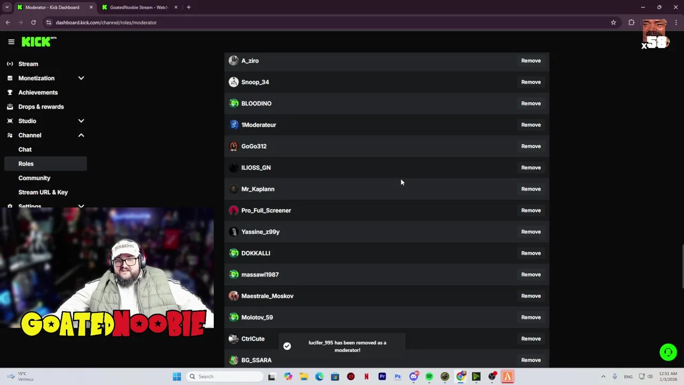The height and width of the screenshot is (385, 684).
Task: Click the Stream sidebar icon
Action: click(10, 64)
